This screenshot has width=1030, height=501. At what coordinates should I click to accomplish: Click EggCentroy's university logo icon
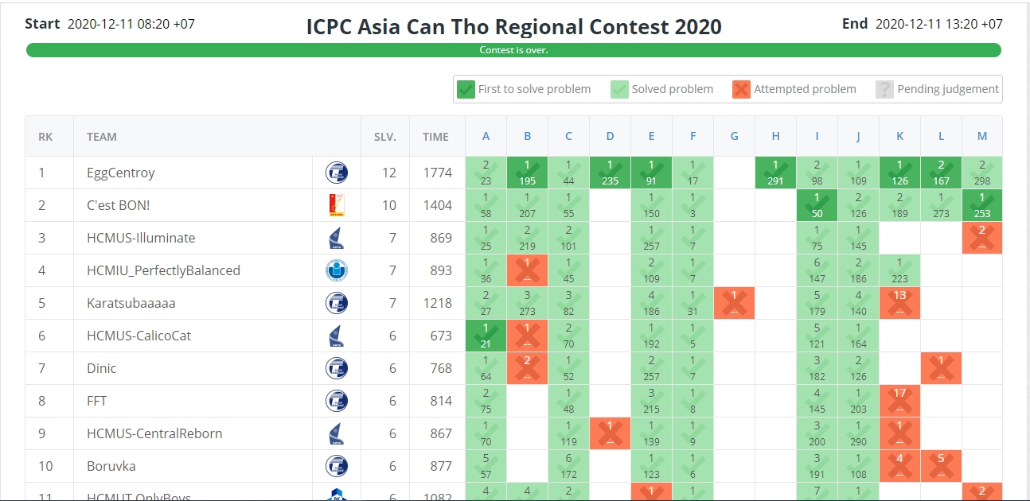(337, 173)
